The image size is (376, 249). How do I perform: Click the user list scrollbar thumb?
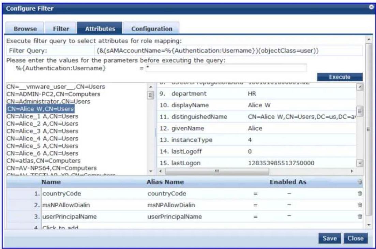tap(151, 95)
